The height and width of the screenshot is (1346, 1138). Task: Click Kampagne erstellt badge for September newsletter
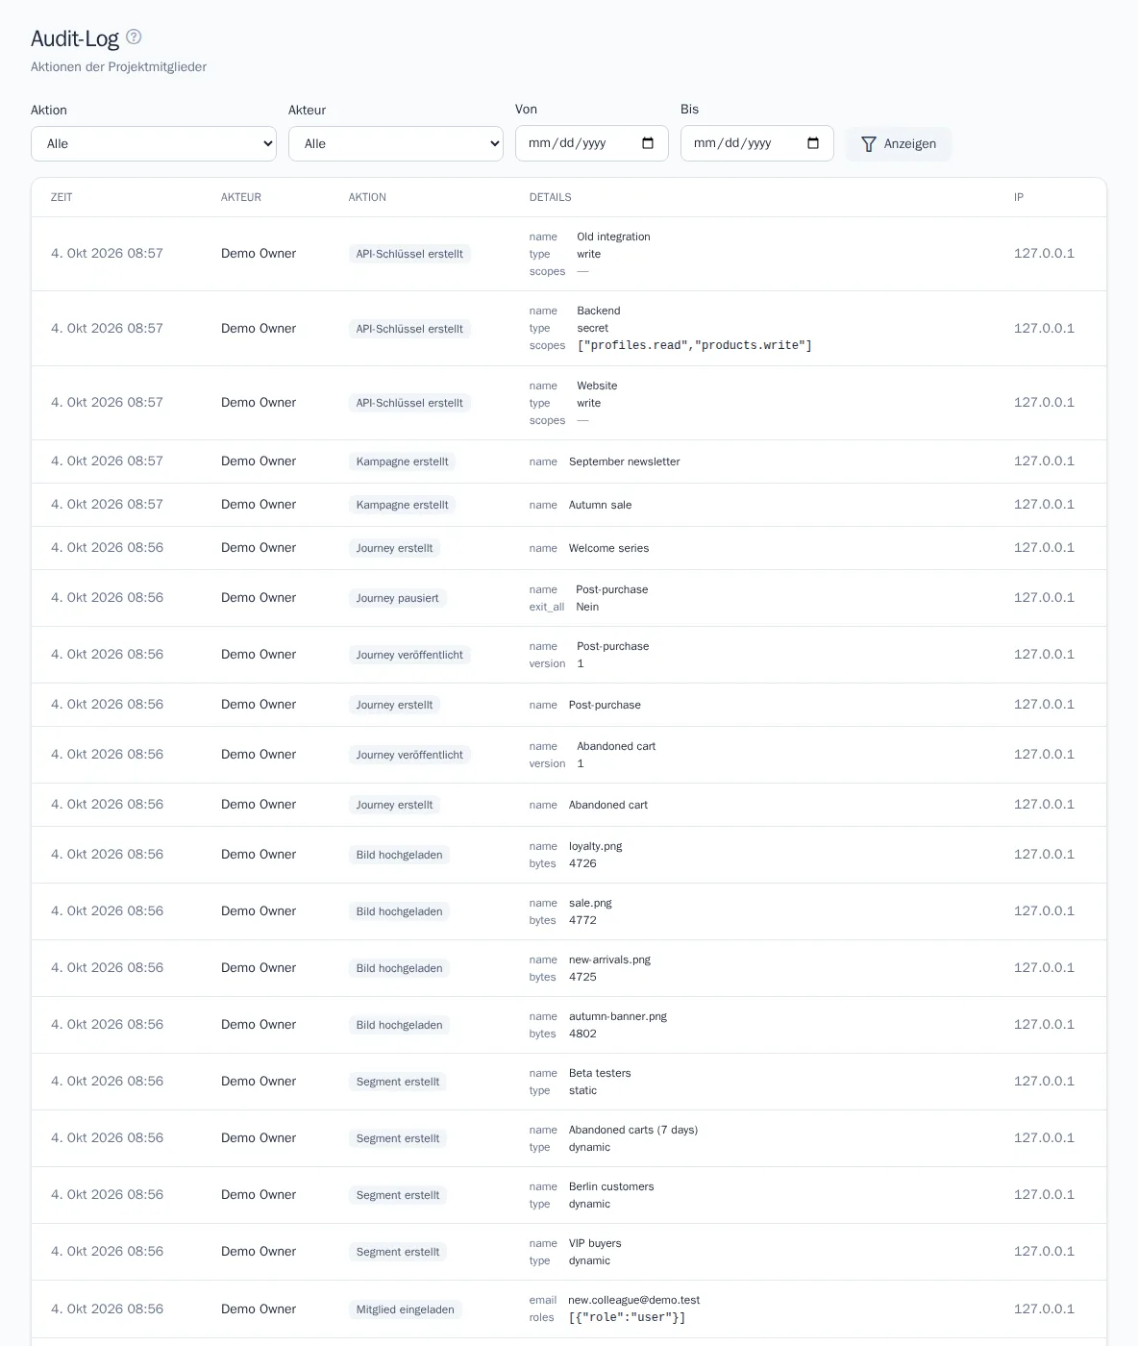pyautogui.click(x=402, y=461)
